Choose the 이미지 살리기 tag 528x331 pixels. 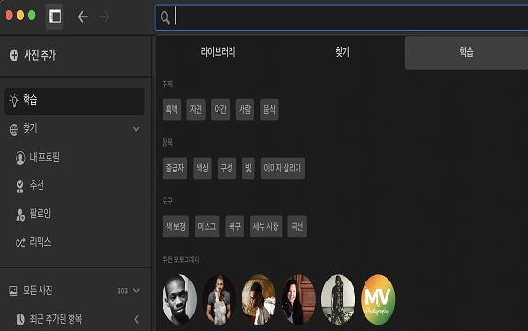click(283, 168)
